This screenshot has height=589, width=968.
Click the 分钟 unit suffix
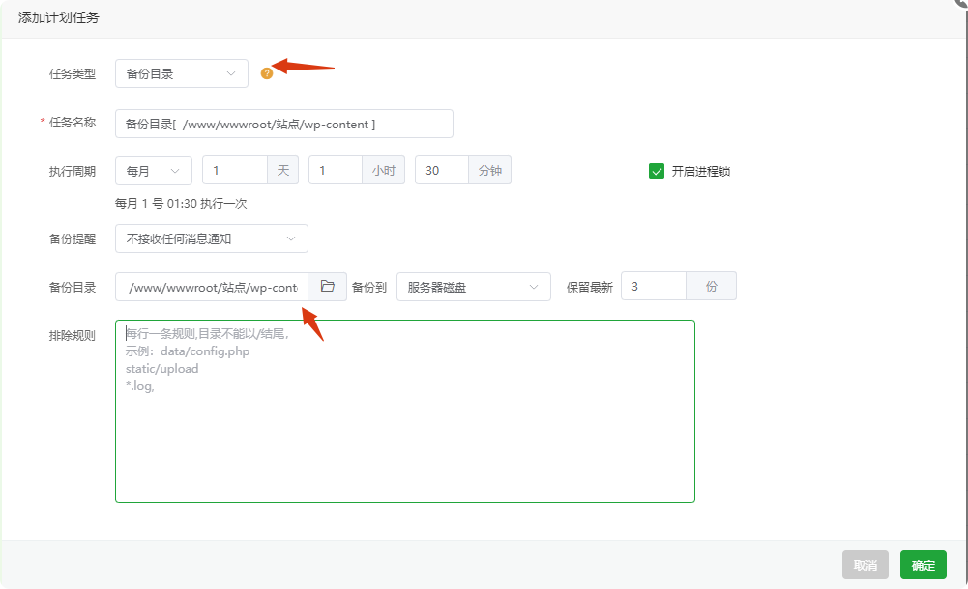coord(489,171)
